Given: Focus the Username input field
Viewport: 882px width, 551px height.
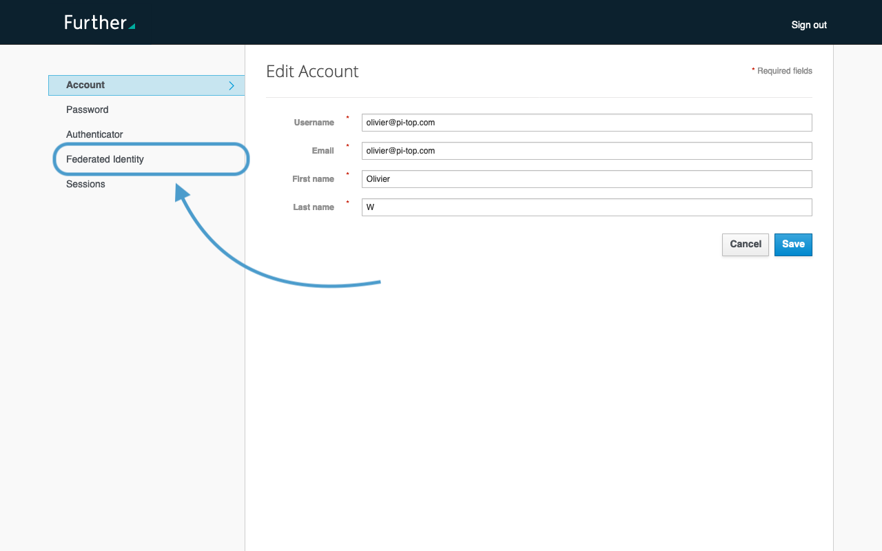Looking at the screenshot, I should pos(586,123).
